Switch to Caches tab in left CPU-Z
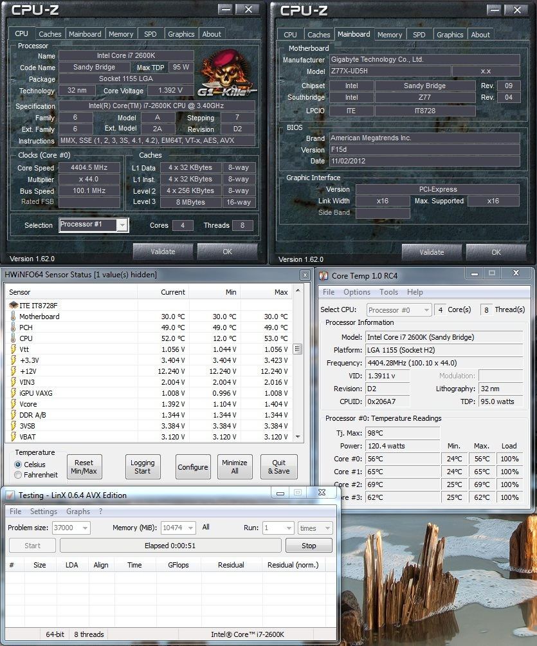The width and height of the screenshot is (537, 646). pos(50,34)
